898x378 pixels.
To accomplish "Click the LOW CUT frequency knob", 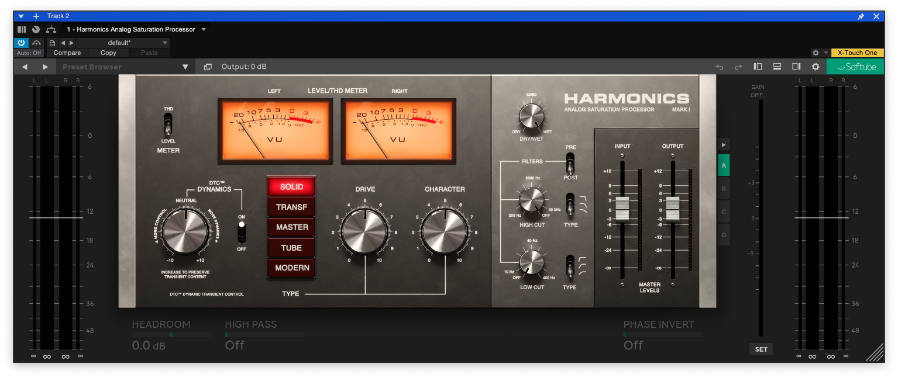I will coord(532,262).
